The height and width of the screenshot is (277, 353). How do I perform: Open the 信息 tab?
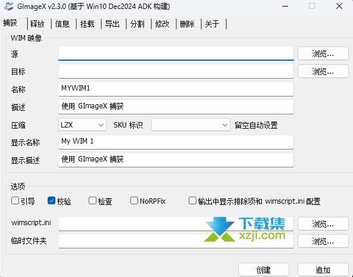click(63, 24)
